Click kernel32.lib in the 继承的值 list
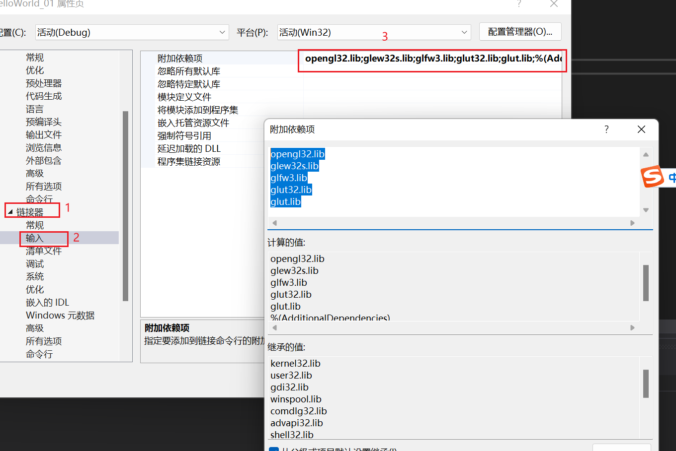 click(295, 364)
